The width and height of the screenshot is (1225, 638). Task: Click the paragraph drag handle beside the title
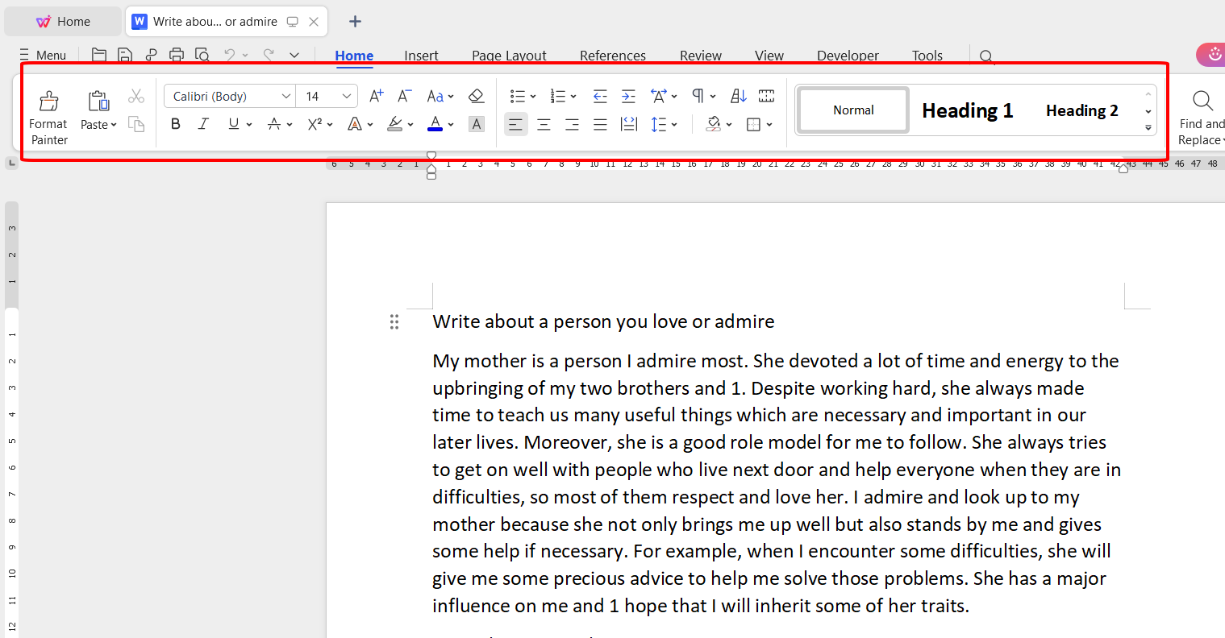[x=394, y=322]
